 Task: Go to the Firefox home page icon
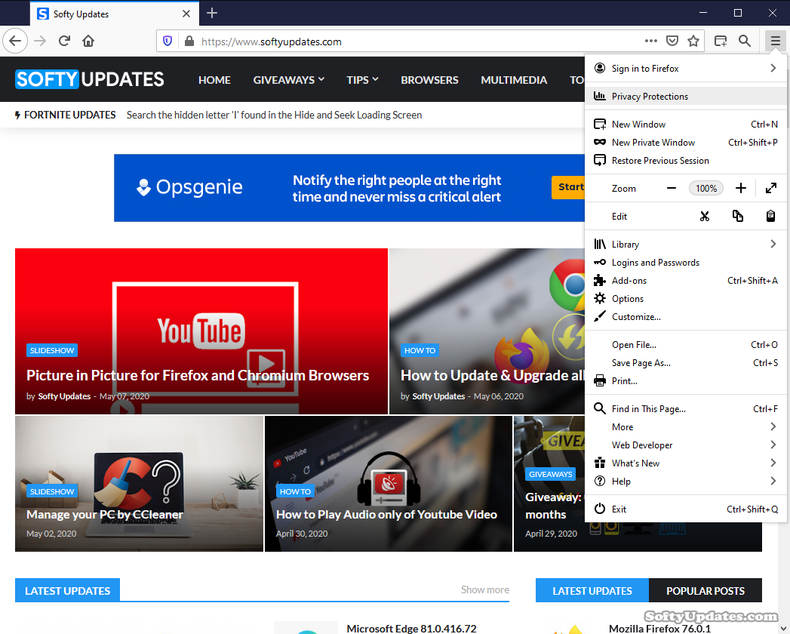click(x=88, y=41)
